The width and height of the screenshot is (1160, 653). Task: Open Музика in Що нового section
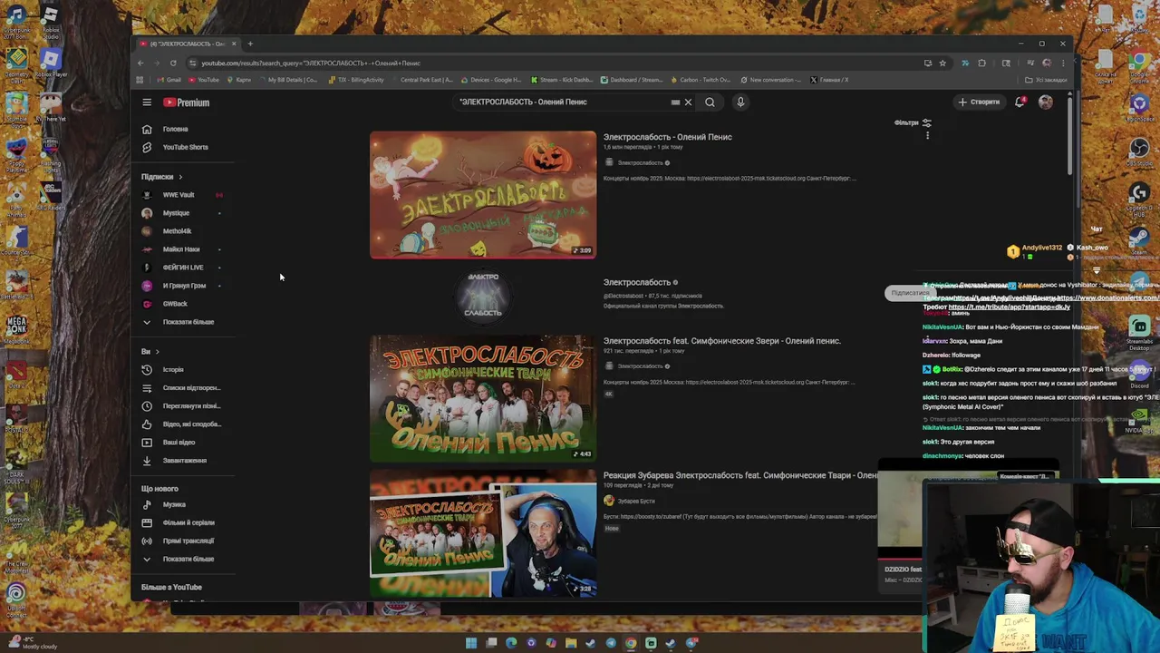click(x=174, y=504)
